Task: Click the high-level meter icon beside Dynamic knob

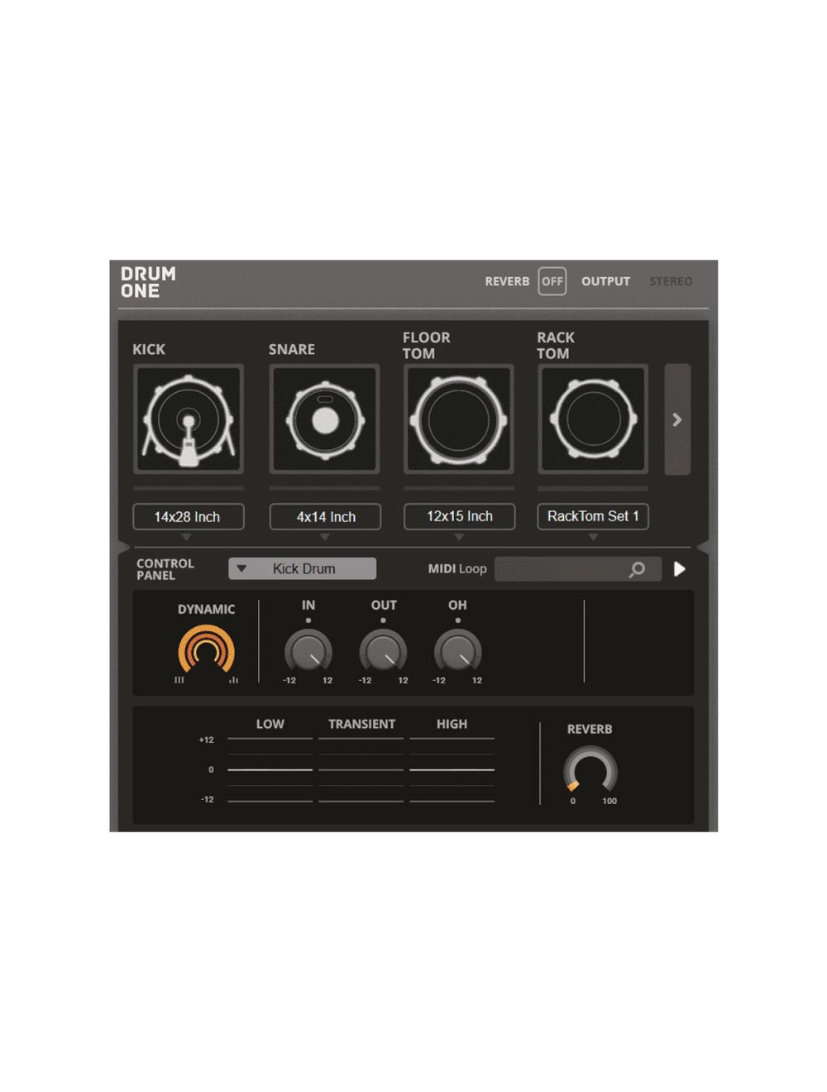Action: (x=234, y=678)
